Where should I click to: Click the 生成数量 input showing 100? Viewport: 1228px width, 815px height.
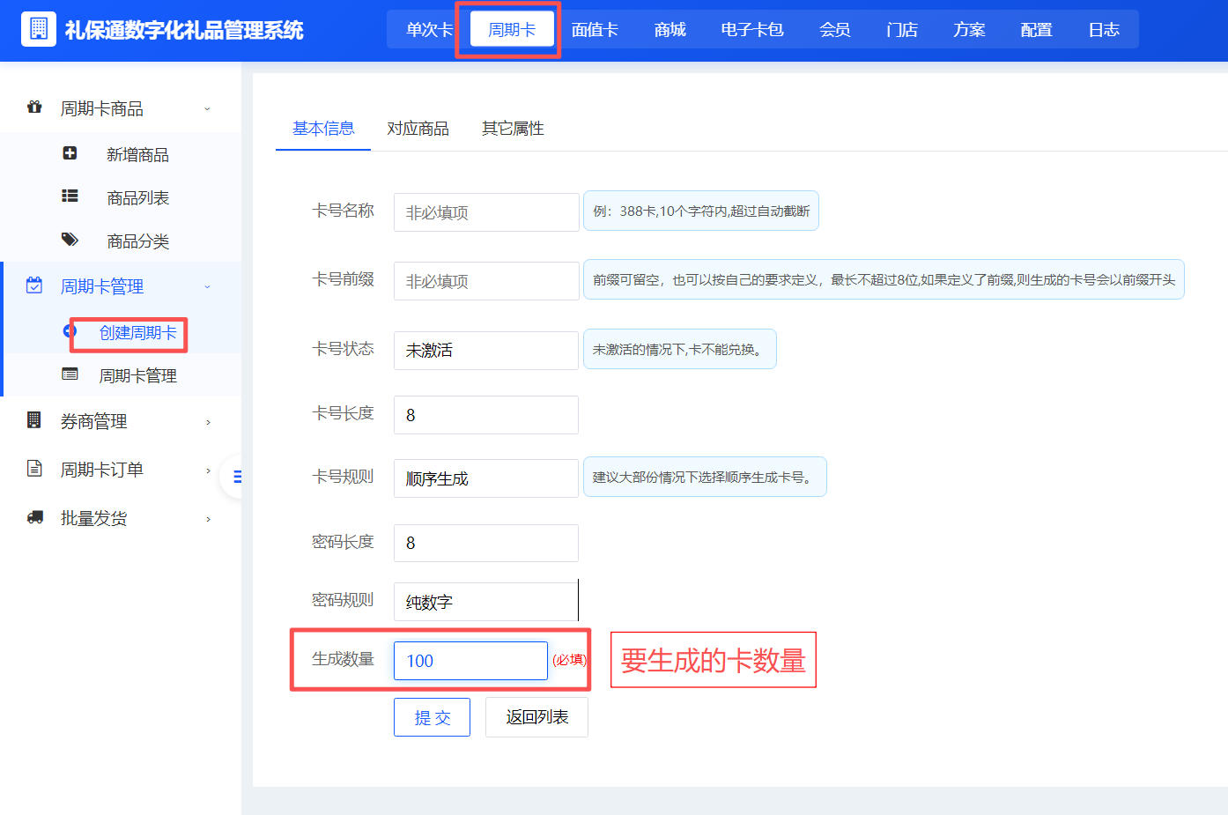[470, 659]
